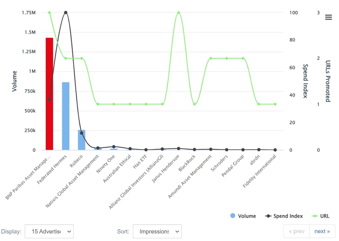
Task: Click the Schroders axis label
Action: [x=219, y=163]
